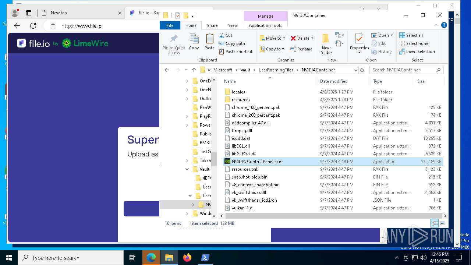Switch to the Home ribbon tab
The width and height of the screenshot is (471, 265).
point(191,25)
